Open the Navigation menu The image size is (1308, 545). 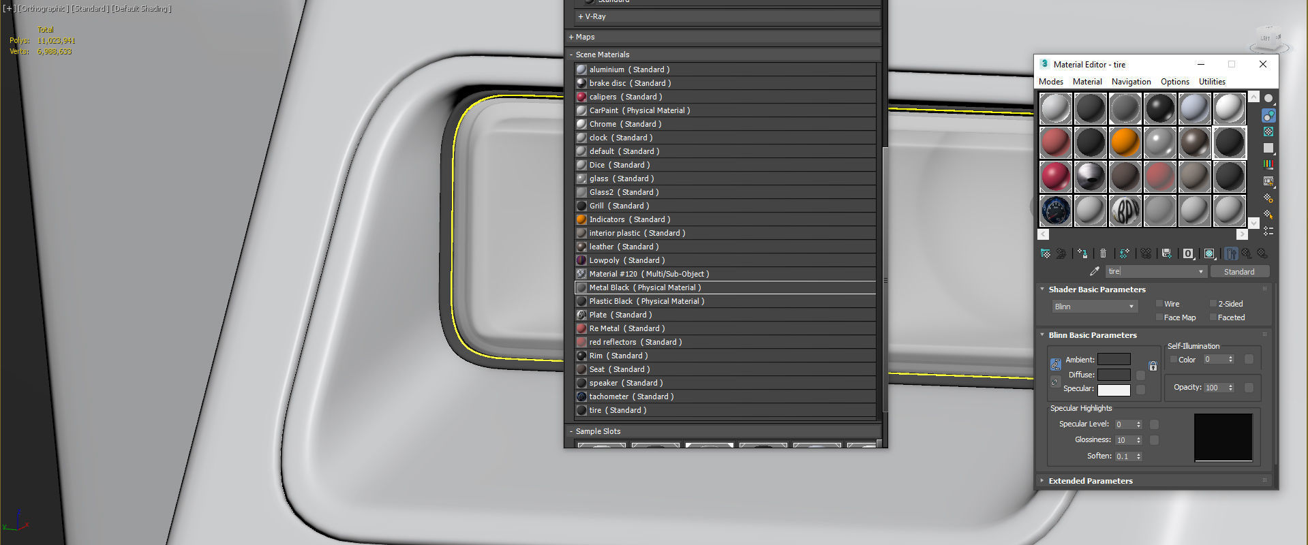click(1131, 82)
